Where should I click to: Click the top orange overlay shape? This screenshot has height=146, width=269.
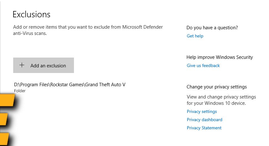point(7,100)
